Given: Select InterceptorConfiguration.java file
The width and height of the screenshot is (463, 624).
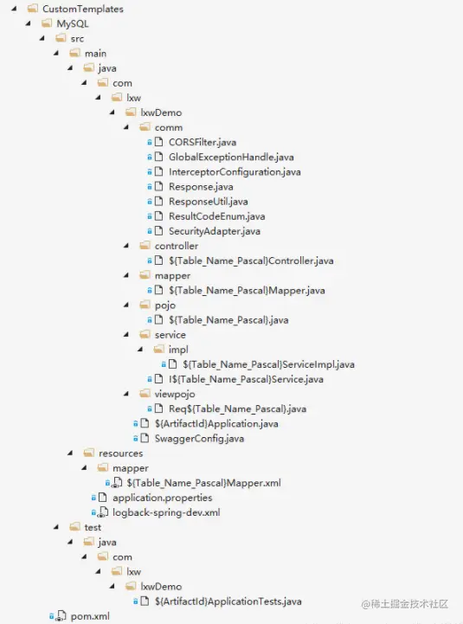Looking at the screenshot, I should tap(235, 171).
